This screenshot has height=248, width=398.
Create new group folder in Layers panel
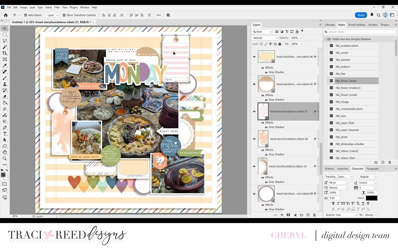[301, 215]
